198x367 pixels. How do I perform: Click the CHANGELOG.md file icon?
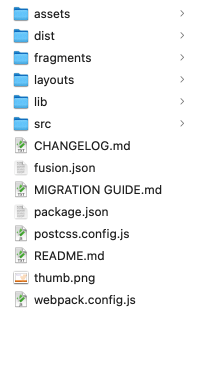tap(21, 145)
